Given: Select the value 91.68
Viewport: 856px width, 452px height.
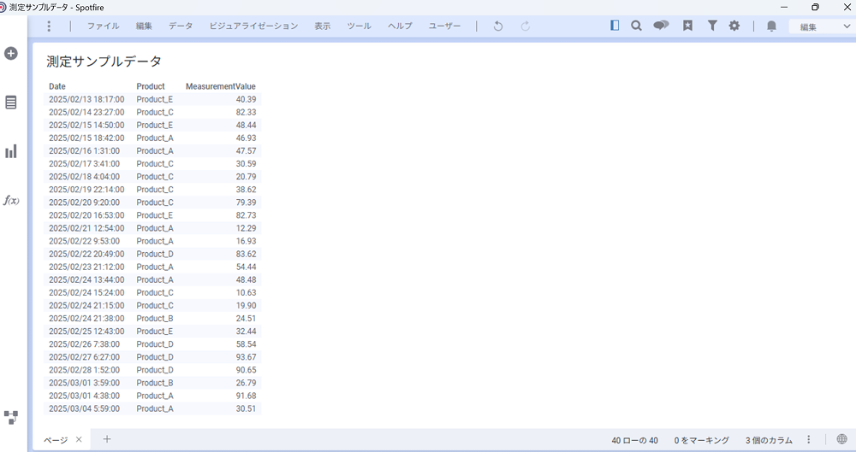Looking at the screenshot, I should 246,396.
